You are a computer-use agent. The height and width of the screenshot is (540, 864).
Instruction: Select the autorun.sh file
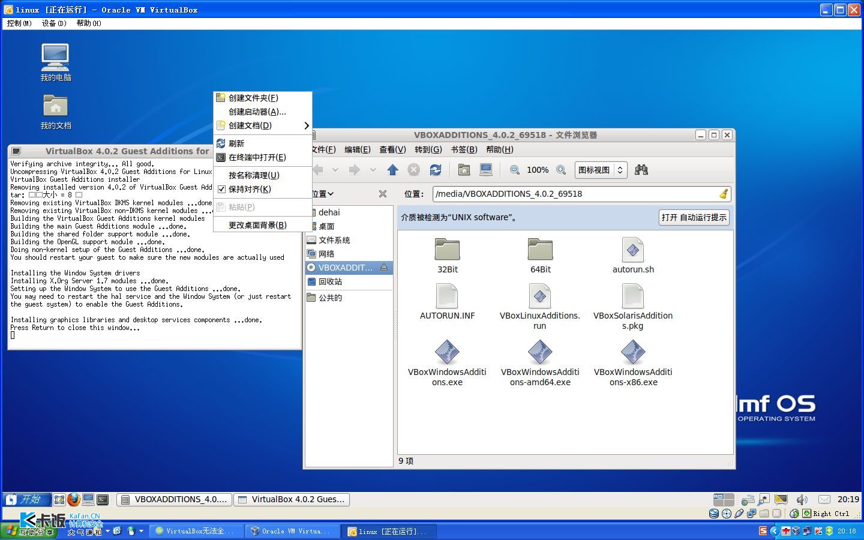point(633,256)
